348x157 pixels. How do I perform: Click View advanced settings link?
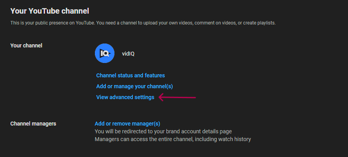(x=125, y=97)
